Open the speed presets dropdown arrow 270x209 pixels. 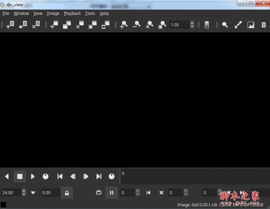[33, 193]
